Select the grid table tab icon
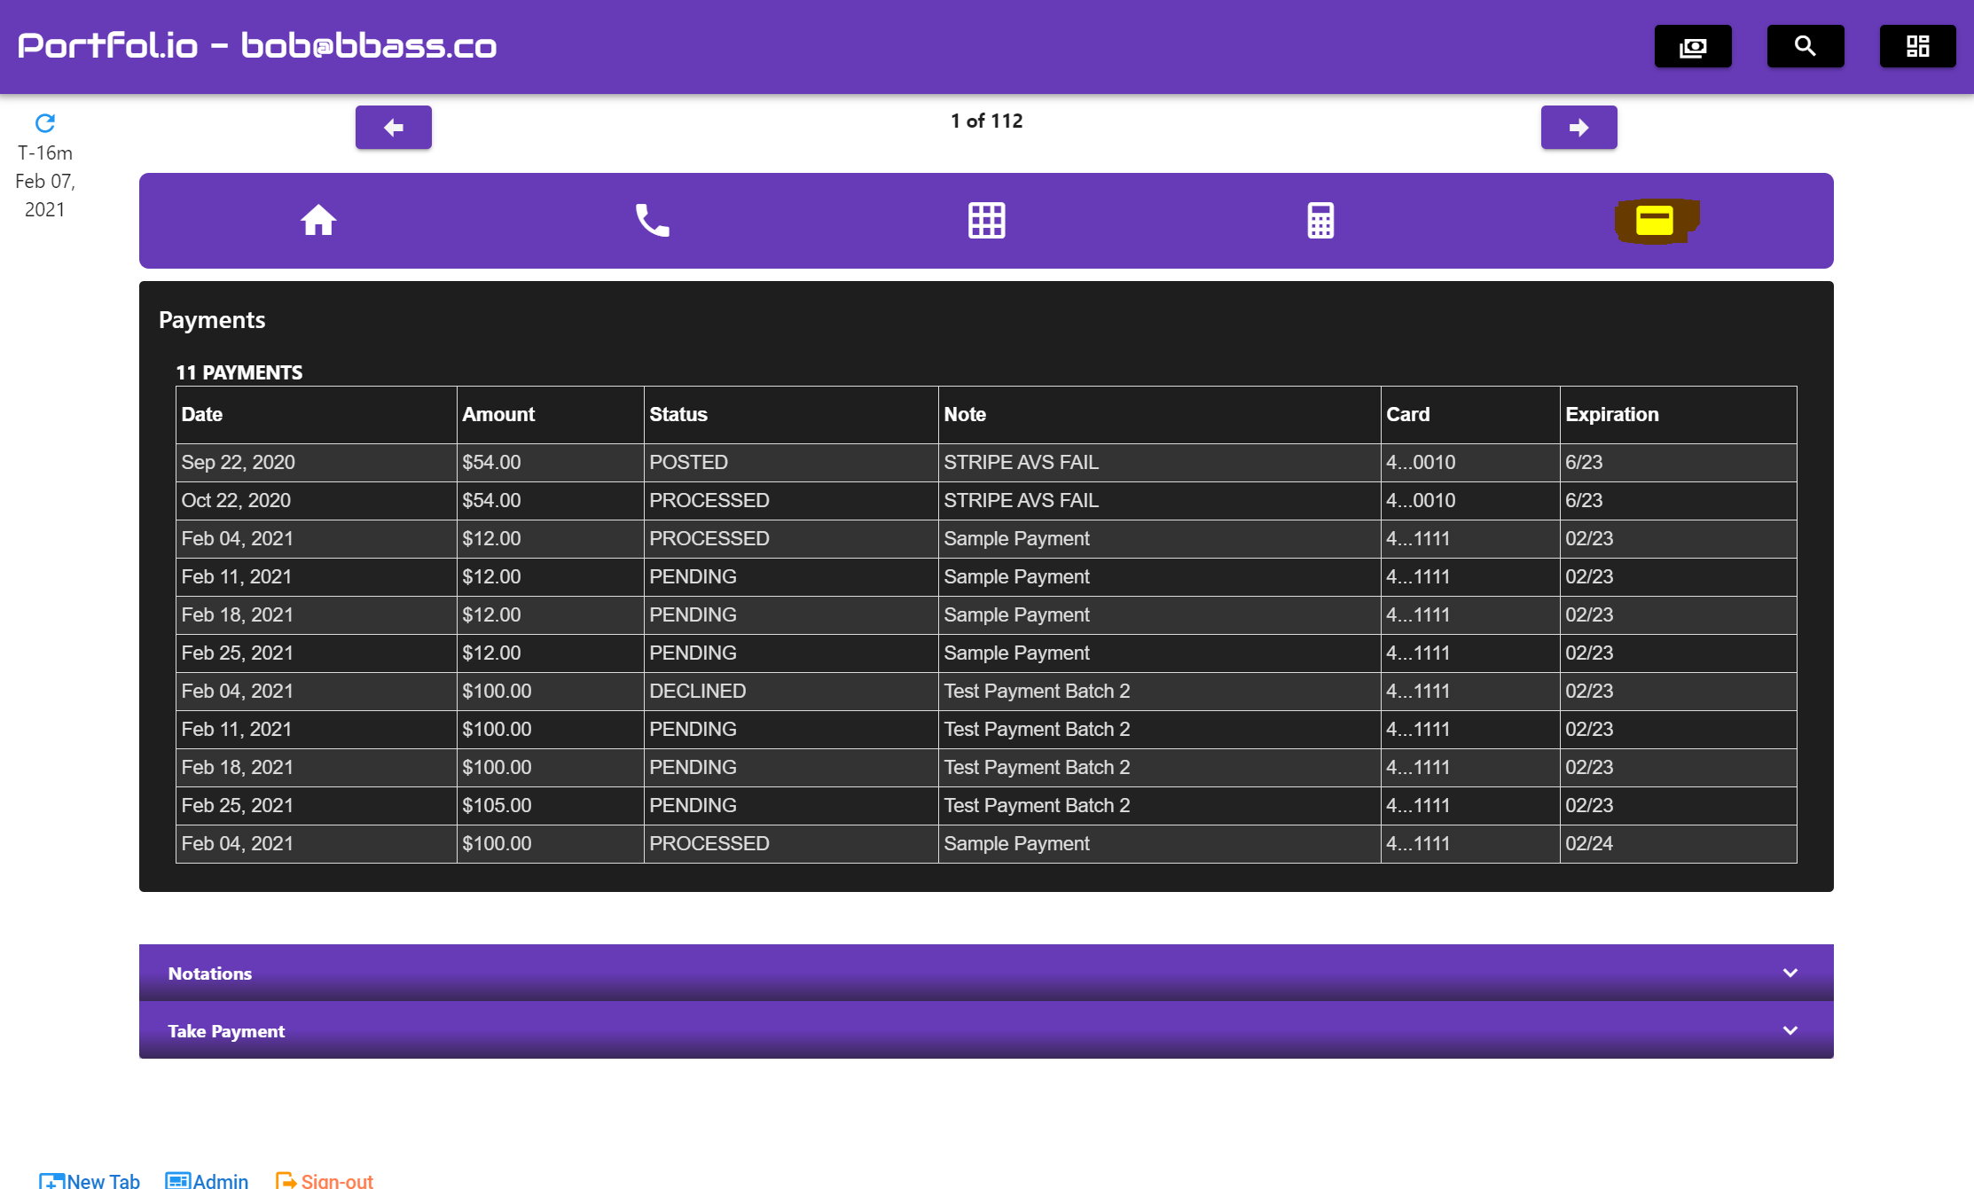The image size is (1974, 1189). (x=986, y=220)
